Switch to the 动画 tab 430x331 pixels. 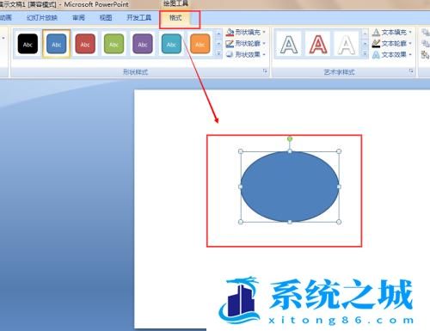5,18
